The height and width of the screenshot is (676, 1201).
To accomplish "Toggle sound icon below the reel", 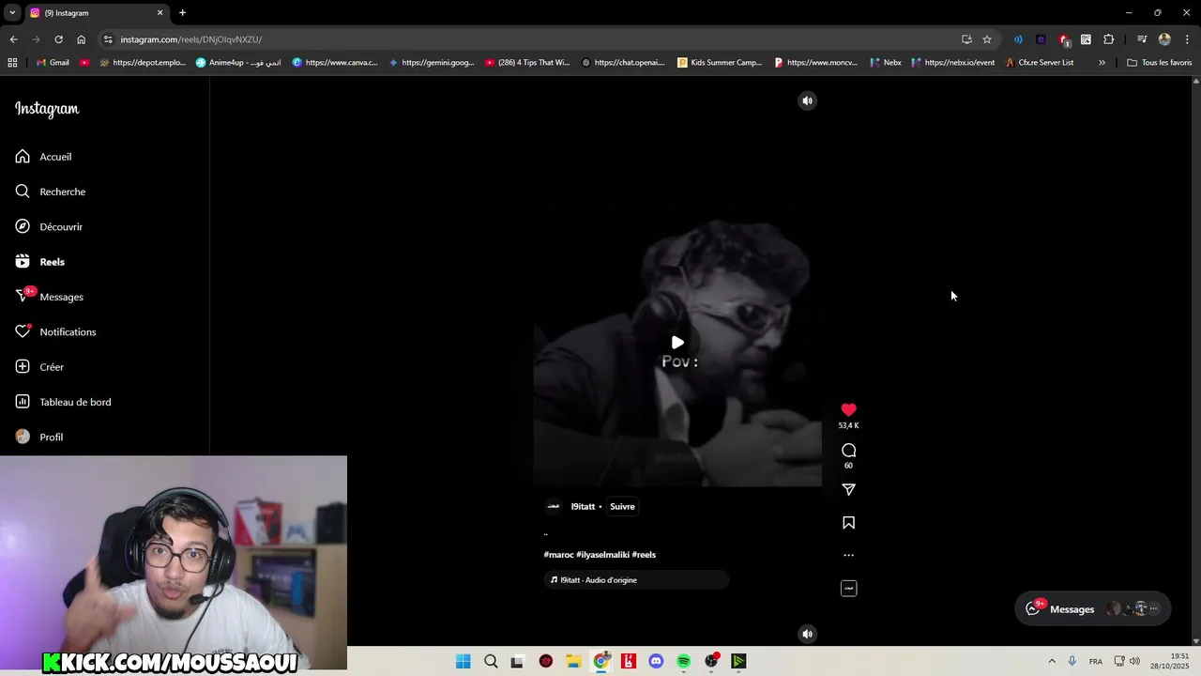I will (807, 634).
